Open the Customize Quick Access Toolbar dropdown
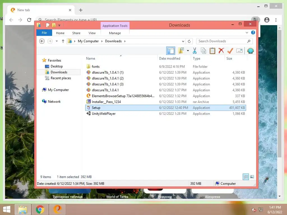 (x=59, y=25)
